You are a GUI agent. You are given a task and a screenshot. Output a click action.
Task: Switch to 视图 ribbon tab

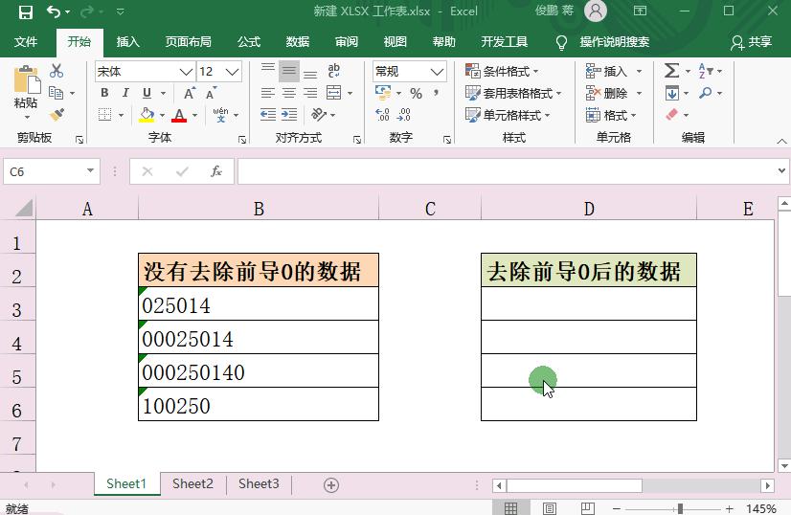(395, 41)
